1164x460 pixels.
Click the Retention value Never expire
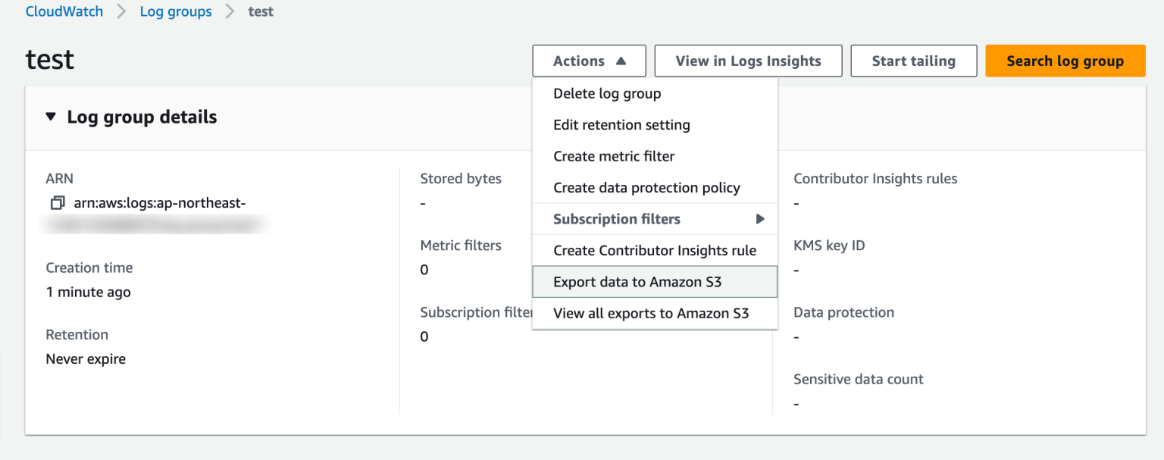(x=86, y=359)
